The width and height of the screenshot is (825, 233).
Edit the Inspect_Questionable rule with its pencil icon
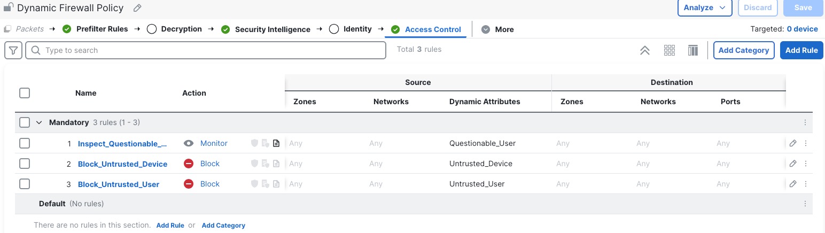click(x=793, y=143)
